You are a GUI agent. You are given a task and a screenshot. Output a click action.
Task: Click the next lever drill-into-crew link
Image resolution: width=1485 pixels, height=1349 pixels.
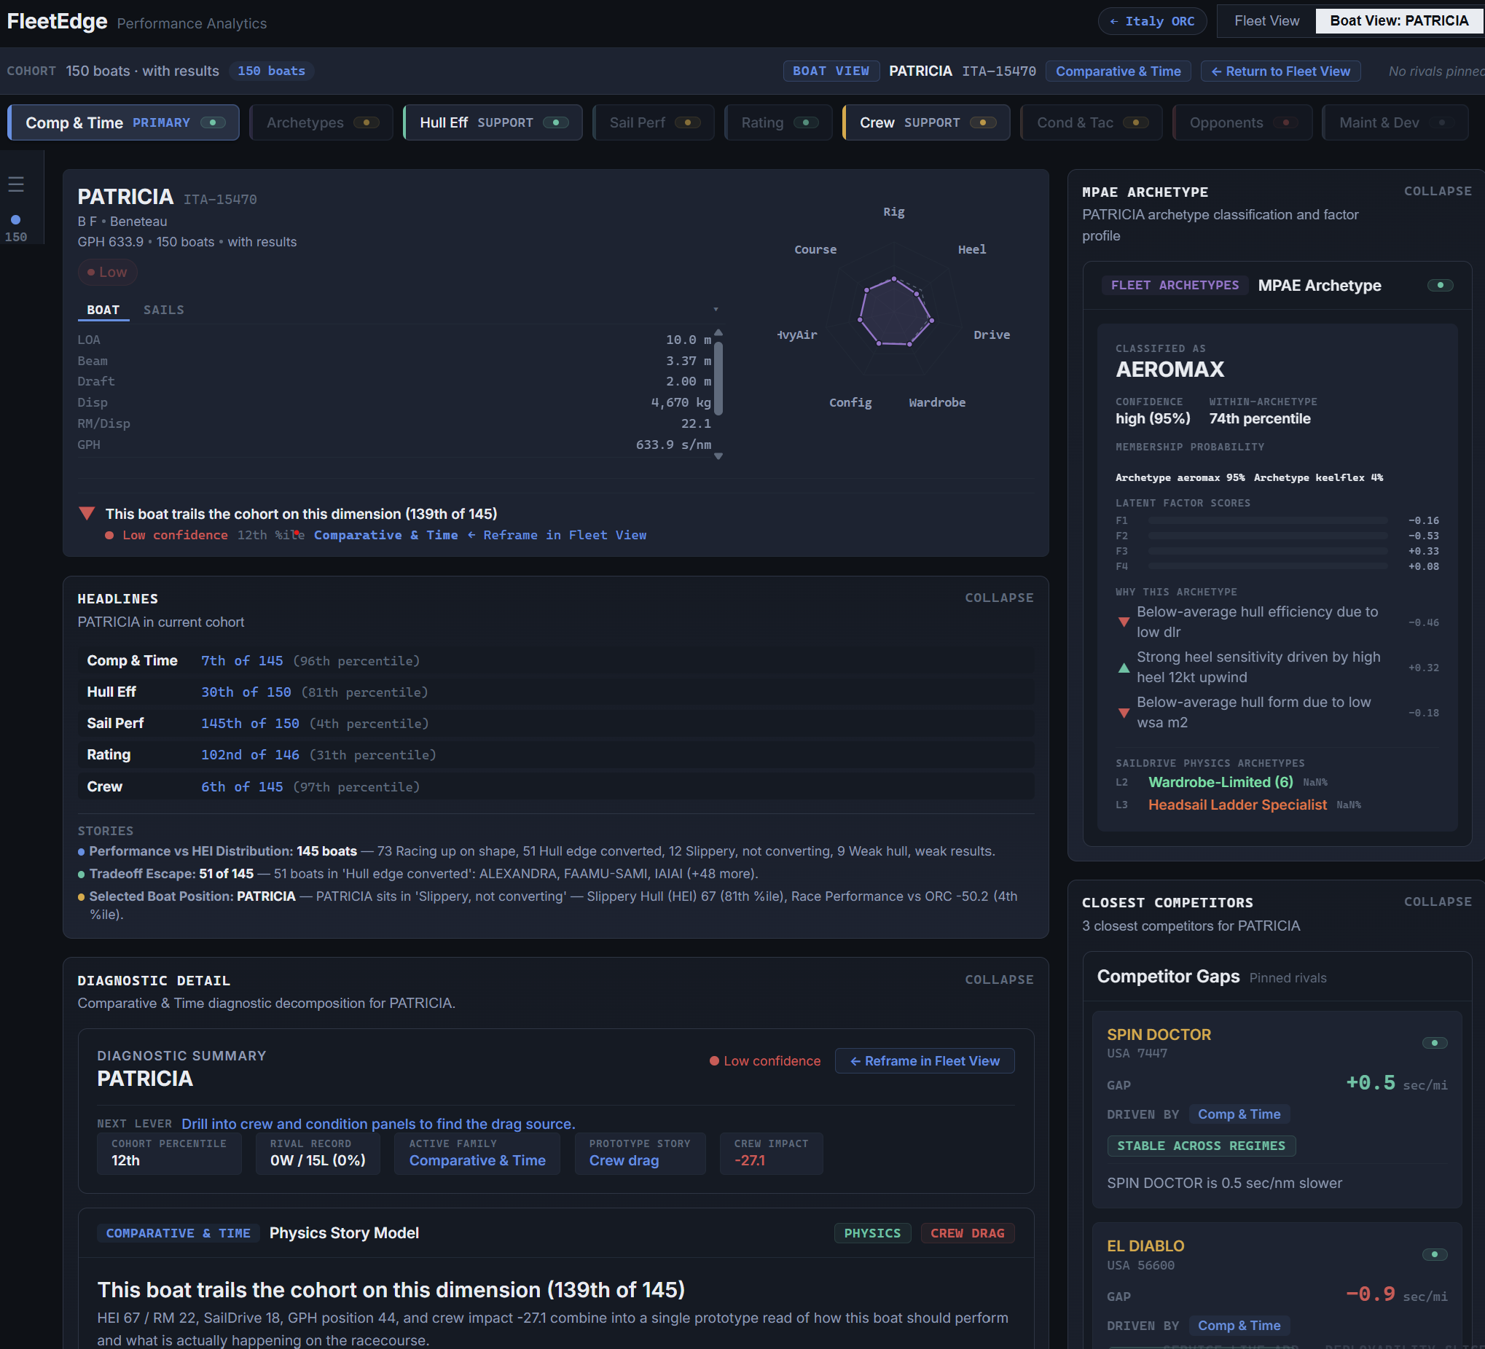378,1124
